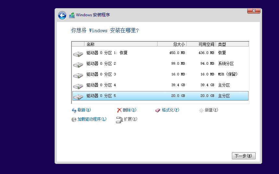279x174 pixels.
Task: Click the refresh arrows icon
Action: (74, 111)
